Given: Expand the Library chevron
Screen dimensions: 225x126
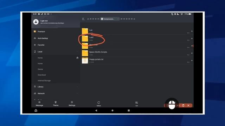Looking at the screenshot, I should pyautogui.click(x=77, y=87).
